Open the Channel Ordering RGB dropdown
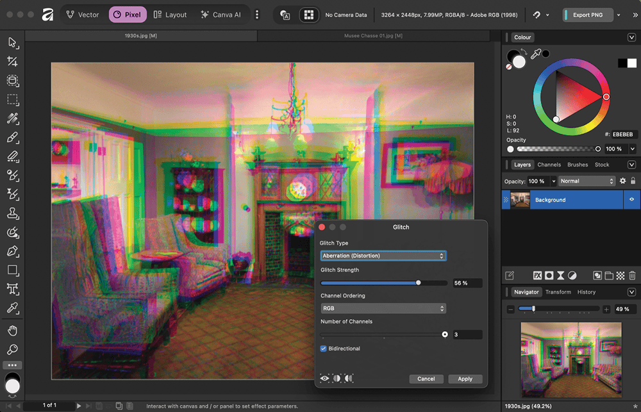Screen dimensions: 641x412 (383, 308)
